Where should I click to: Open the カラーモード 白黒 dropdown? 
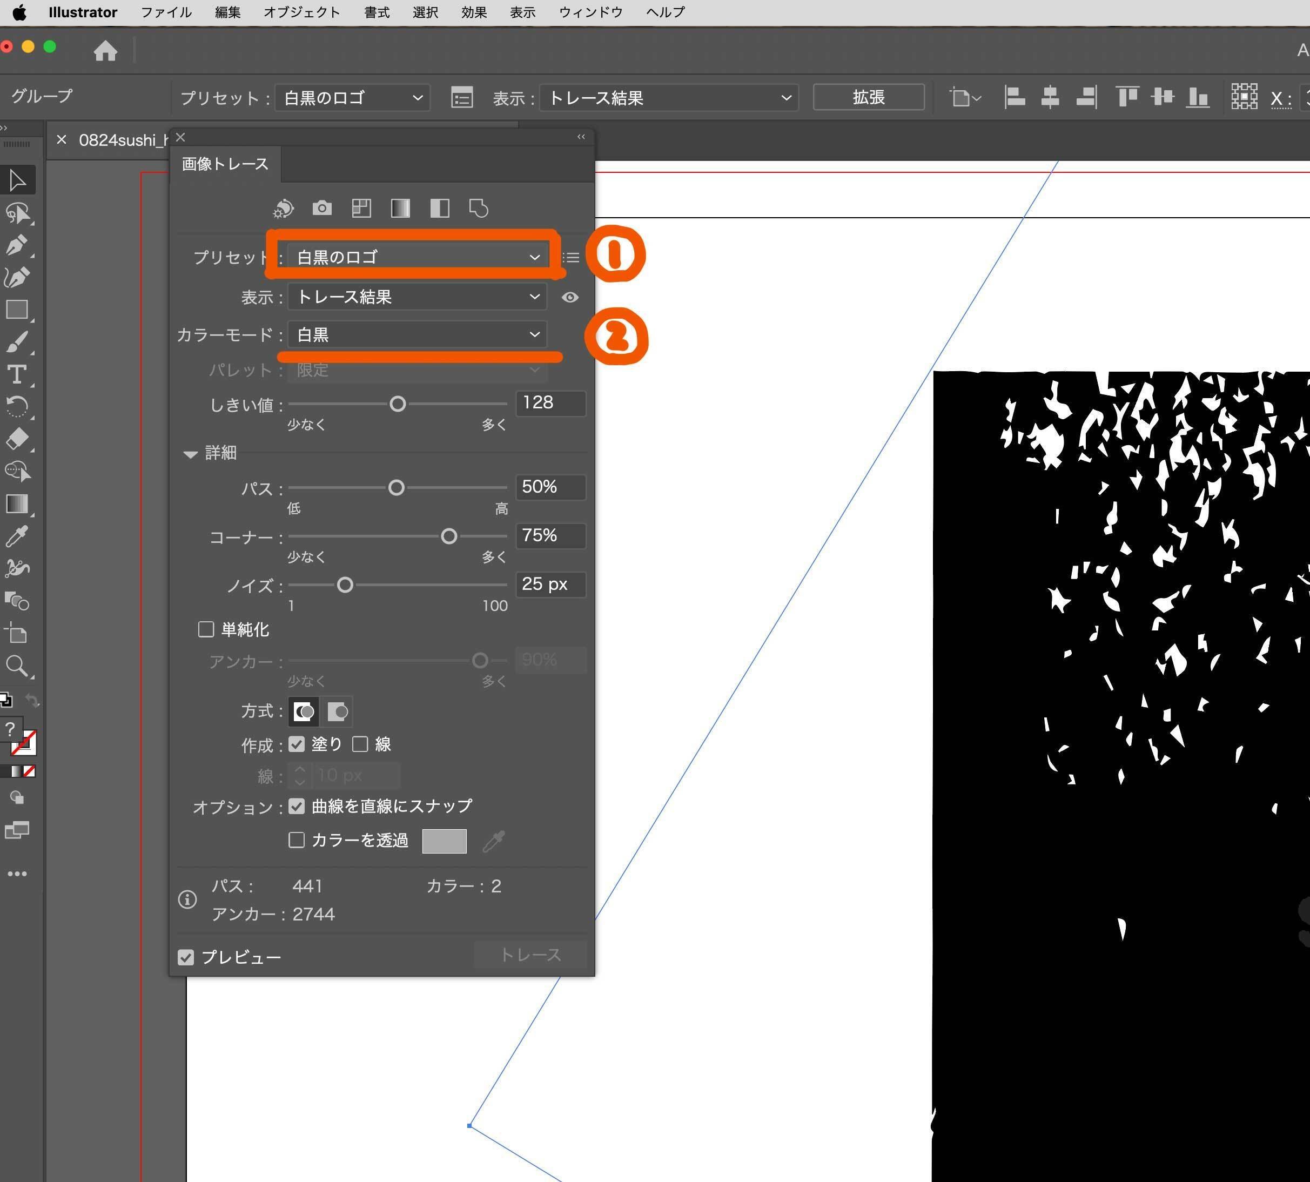(417, 334)
